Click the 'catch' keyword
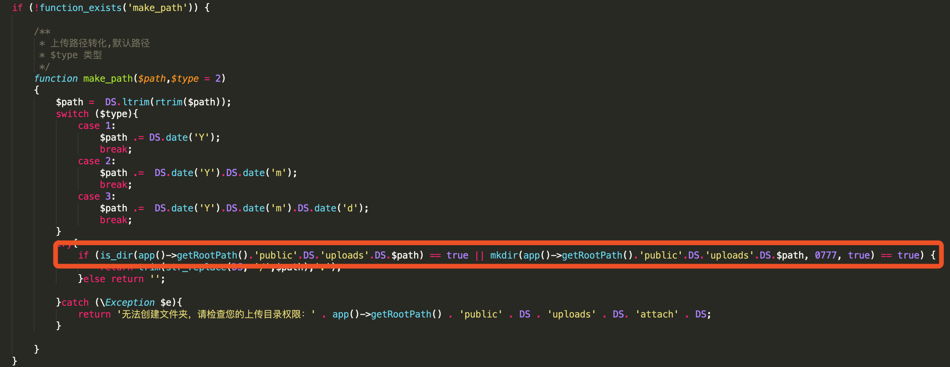 coord(75,303)
